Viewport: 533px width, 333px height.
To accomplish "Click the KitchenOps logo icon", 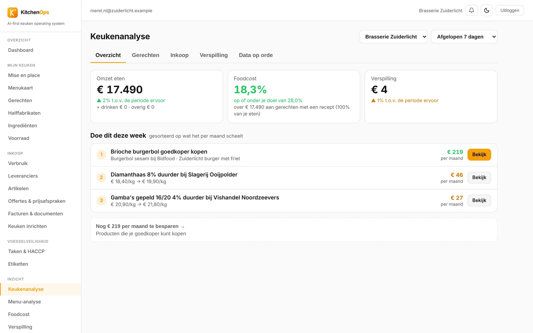I will pos(13,12).
